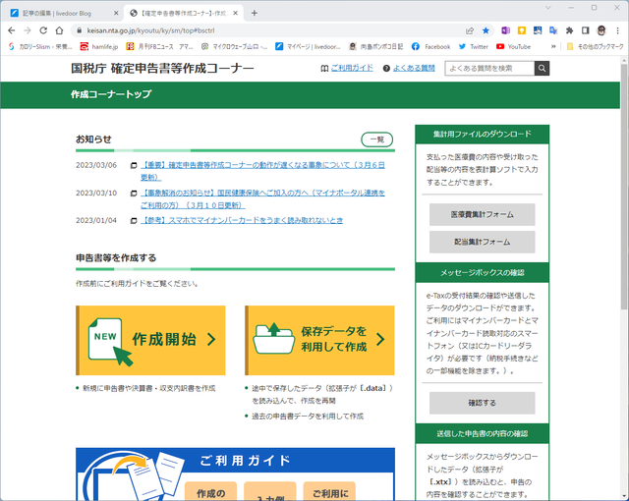Select the 確定申告書等作成コーナー tab
The height and width of the screenshot is (501, 629).
[x=185, y=13]
